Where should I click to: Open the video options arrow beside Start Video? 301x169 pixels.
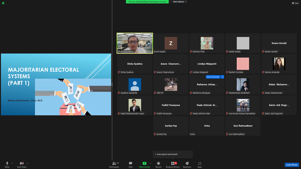(27, 163)
